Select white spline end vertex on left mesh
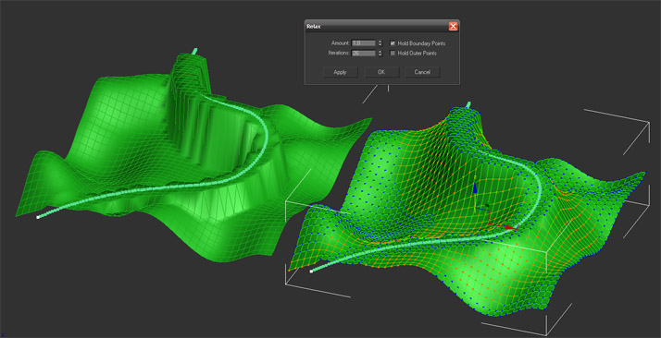This screenshot has height=338, width=661. coord(38,217)
